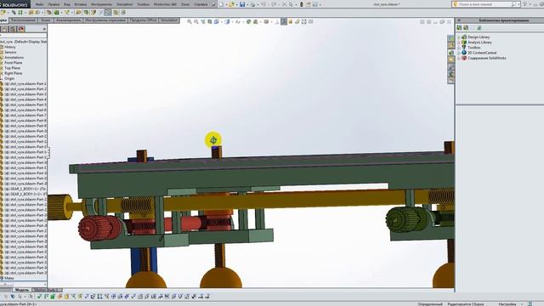Open View Orientation dropdown arrow

tap(222, 21)
